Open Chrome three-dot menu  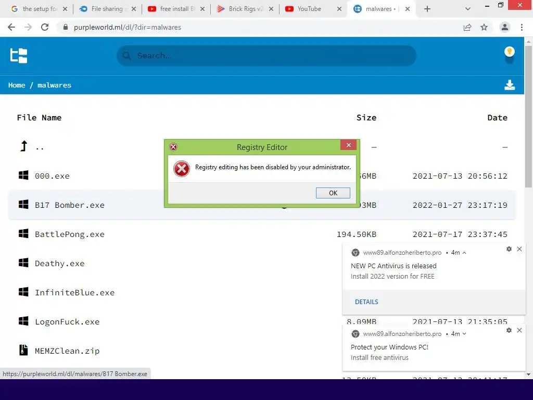(522, 27)
